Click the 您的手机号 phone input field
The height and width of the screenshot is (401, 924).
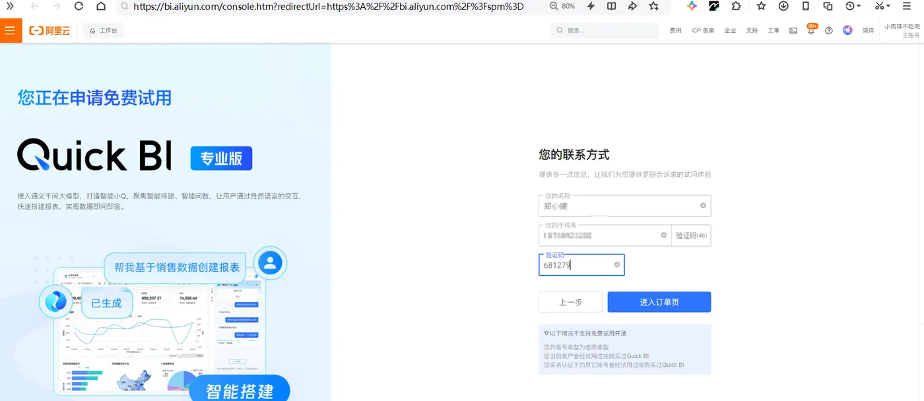pyautogui.click(x=605, y=235)
